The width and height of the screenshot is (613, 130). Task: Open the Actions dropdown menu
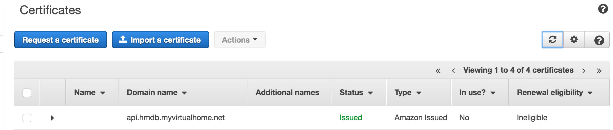pos(240,40)
